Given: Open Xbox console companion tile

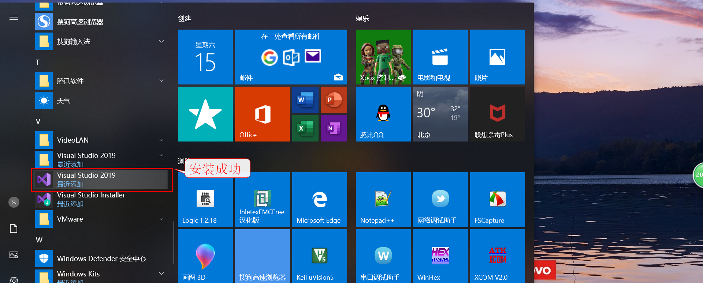Looking at the screenshot, I should (x=383, y=57).
